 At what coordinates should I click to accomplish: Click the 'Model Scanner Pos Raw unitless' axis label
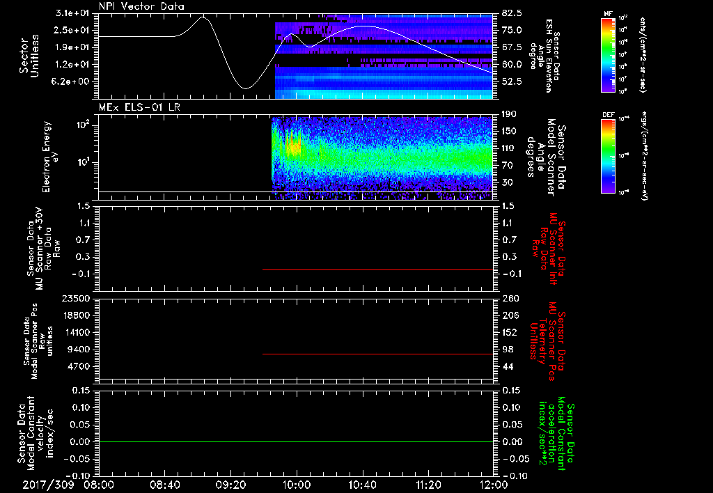[x=38, y=341]
